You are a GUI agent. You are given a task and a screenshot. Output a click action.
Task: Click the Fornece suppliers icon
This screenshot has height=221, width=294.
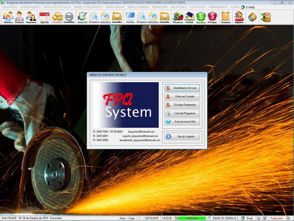(x=19, y=17)
